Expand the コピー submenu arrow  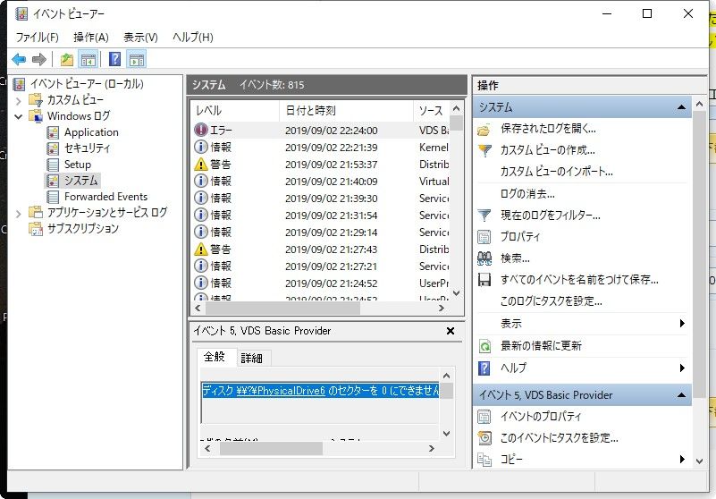click(x=682, y=460)
